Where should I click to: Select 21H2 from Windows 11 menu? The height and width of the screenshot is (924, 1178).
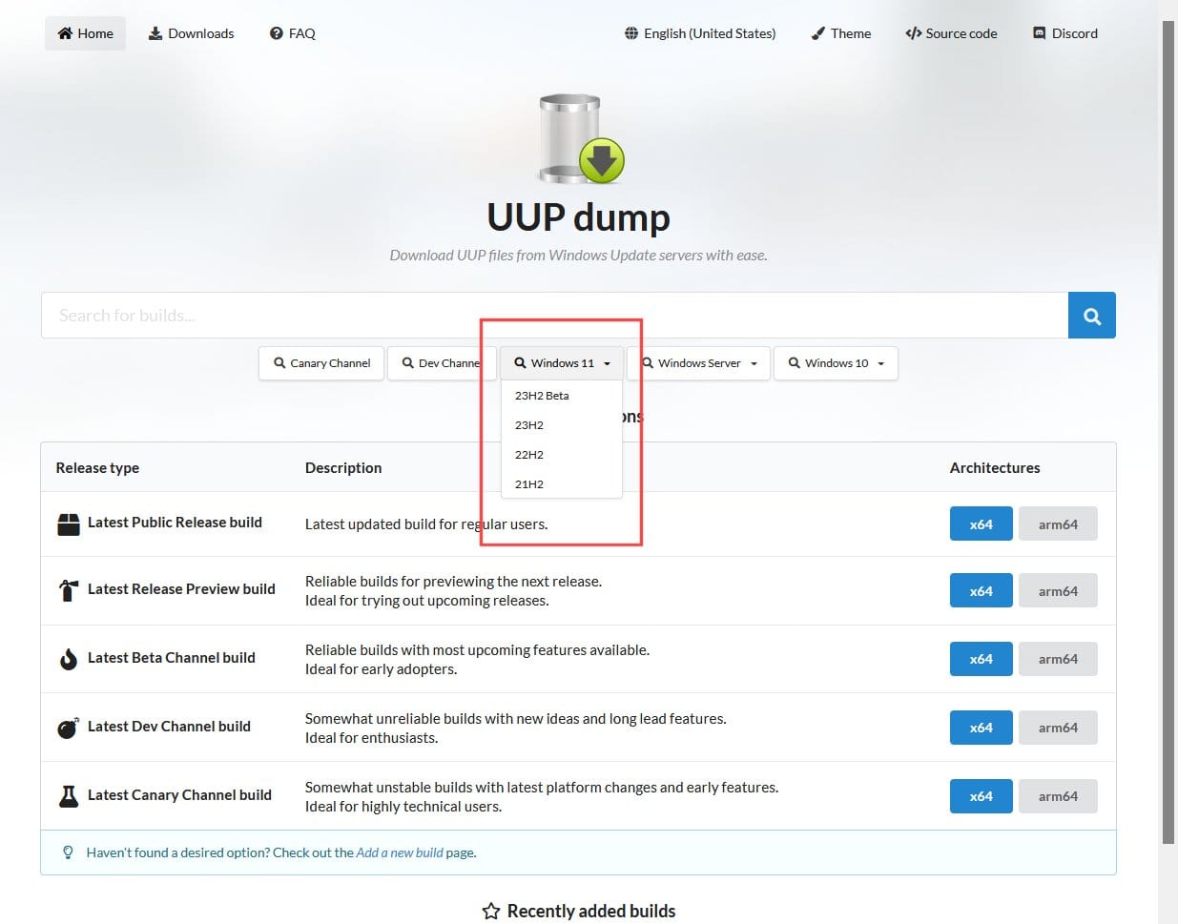[561, 484]
